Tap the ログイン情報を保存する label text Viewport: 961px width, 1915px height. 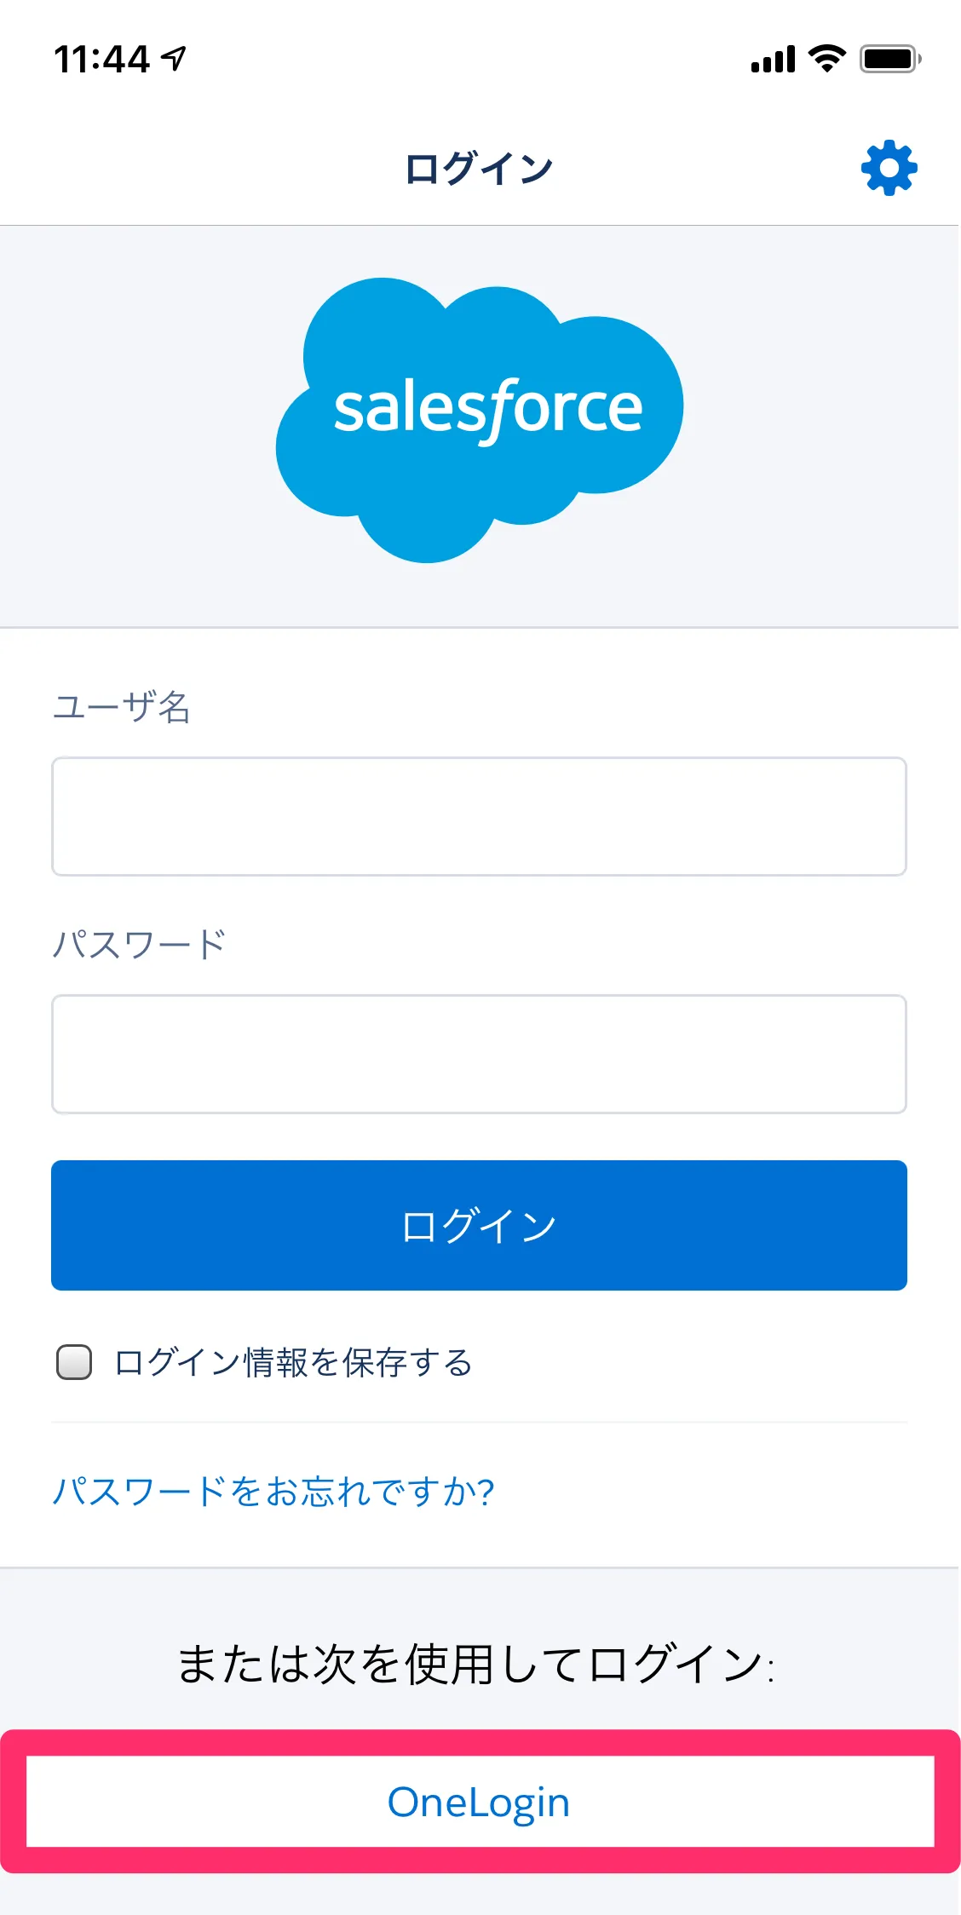click(293, 1362)
